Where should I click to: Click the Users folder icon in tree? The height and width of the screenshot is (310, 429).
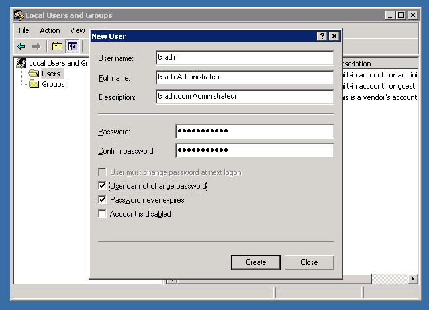(34, 74)
